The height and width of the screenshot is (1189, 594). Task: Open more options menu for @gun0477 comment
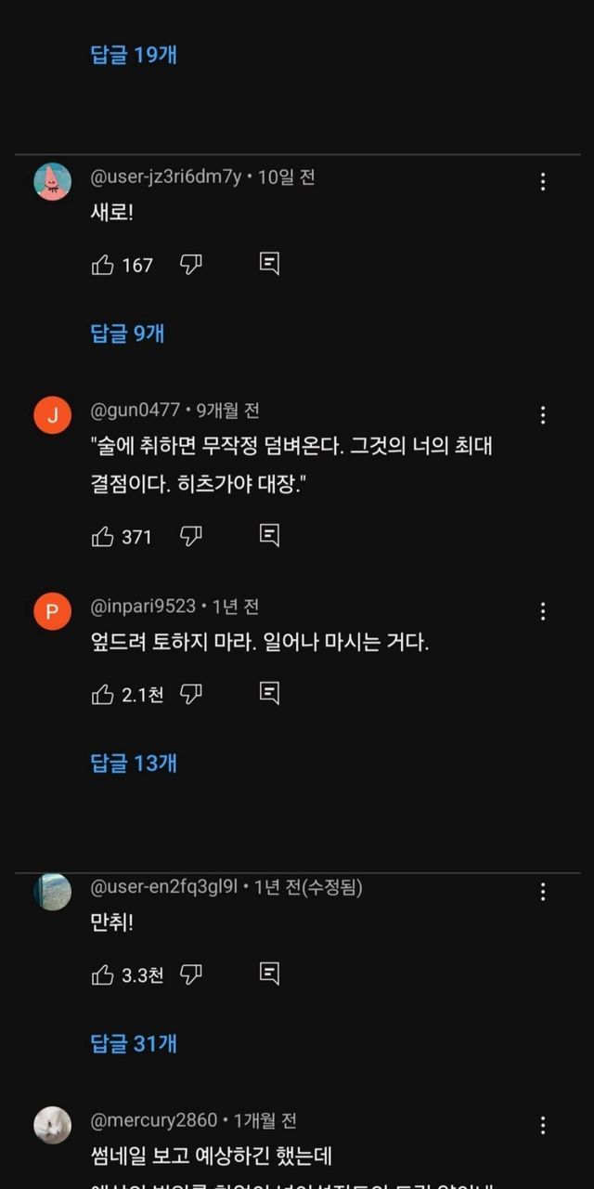pyautogui.click(x=543, y=415)
